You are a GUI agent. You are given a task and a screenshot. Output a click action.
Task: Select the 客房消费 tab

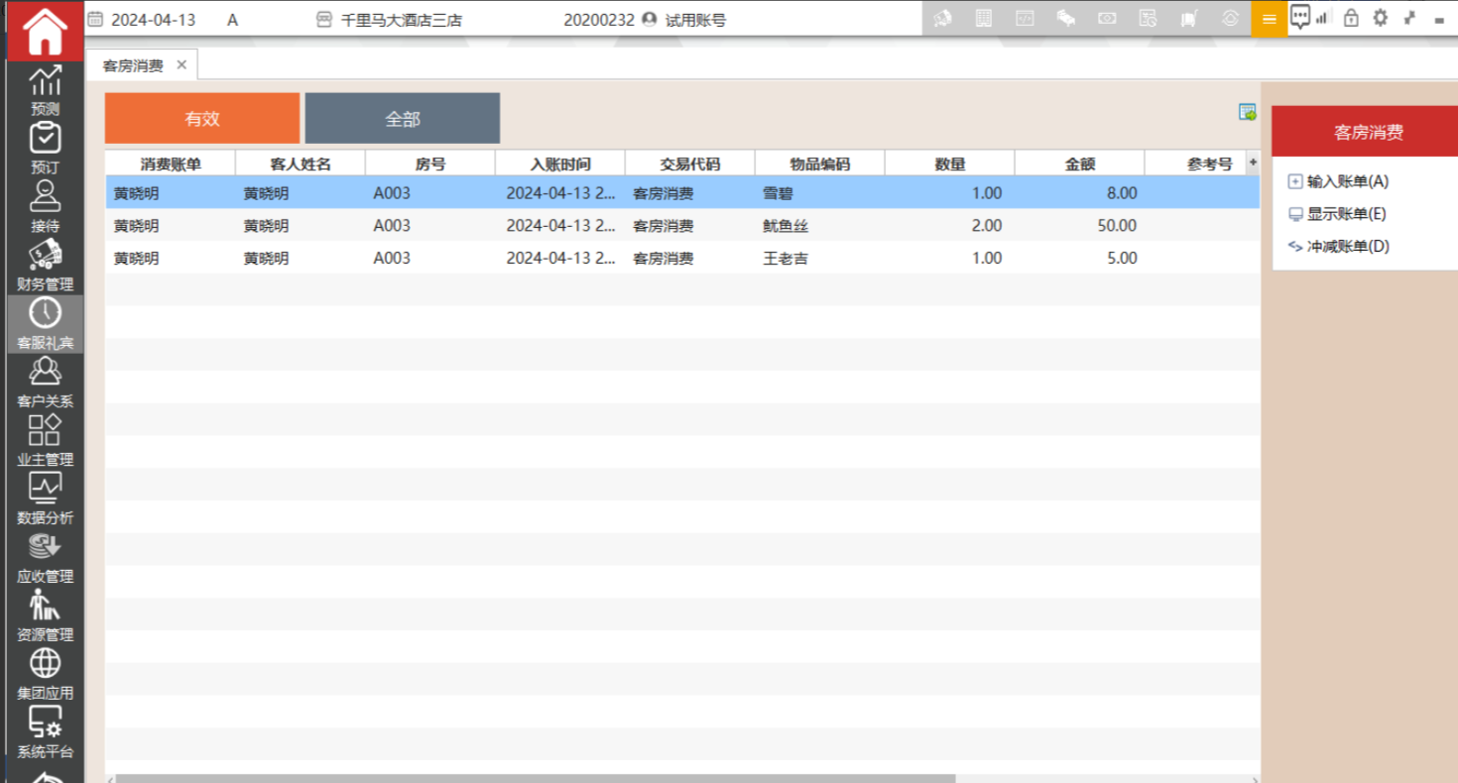pos(133,65)
